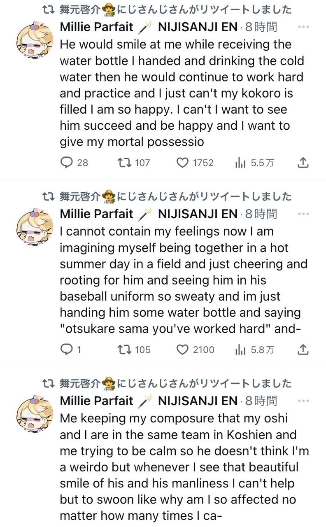The height and width of the screenshot is (527, 326).
Task: View analytics for the 5.5万 views tweet
Action: click(x=240, y=163)
